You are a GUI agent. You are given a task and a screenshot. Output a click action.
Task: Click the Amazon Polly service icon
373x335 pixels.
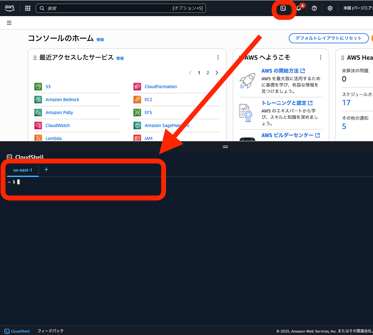(x=38, y=112)
